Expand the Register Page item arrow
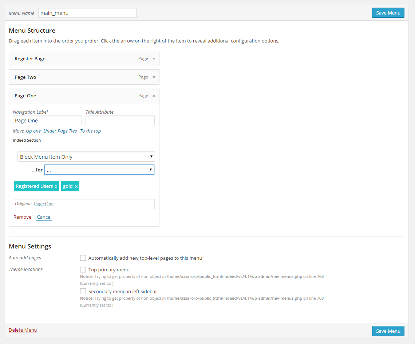Screen dimensions: 415x344 click(154, 59)
